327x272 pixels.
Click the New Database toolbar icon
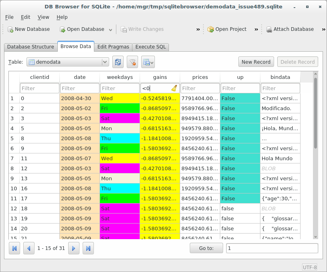click(10, 29)
